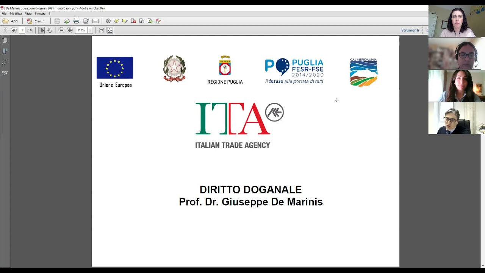This screenshot has height=273, width=485.
Task: Click the 'DIRITTO DOGANALE' title text
Action: [x=250, y=190]
